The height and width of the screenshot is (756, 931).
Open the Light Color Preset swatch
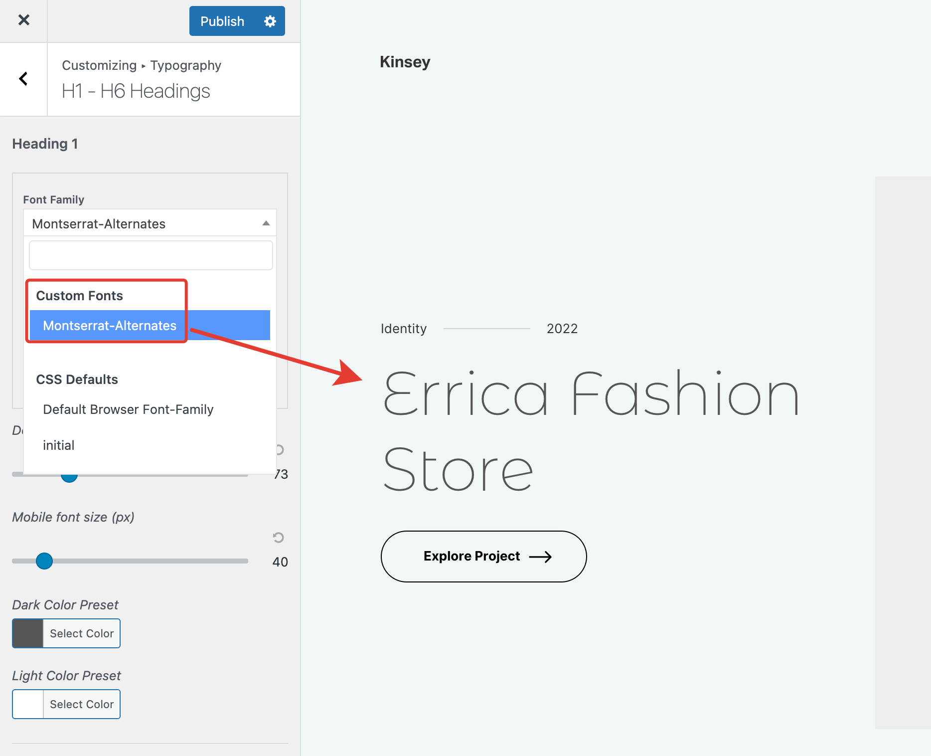point(28,704)
